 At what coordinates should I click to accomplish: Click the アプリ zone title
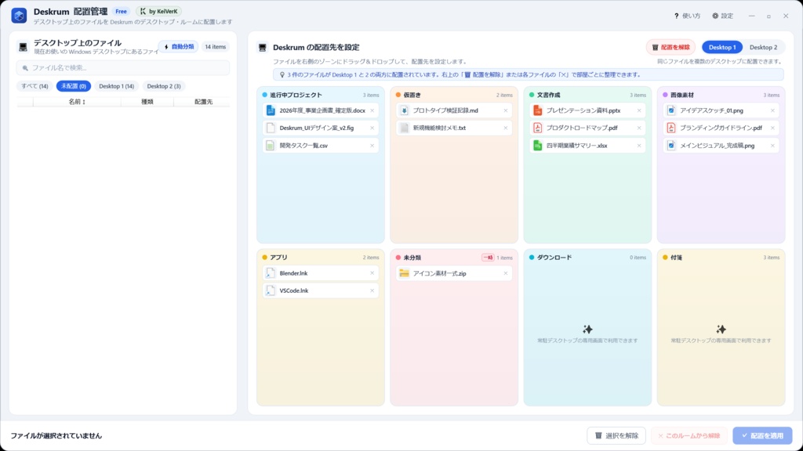[x=278, y=258]
